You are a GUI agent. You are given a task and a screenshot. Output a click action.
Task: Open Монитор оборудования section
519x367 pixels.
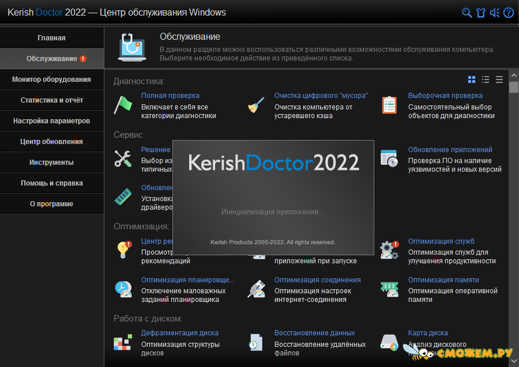52,80
